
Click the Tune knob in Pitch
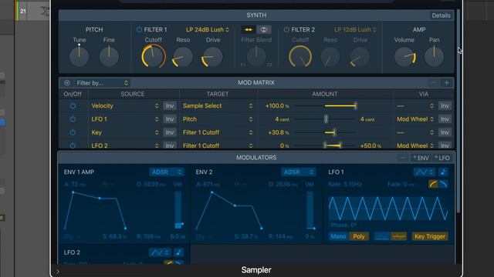pos(79,56)
